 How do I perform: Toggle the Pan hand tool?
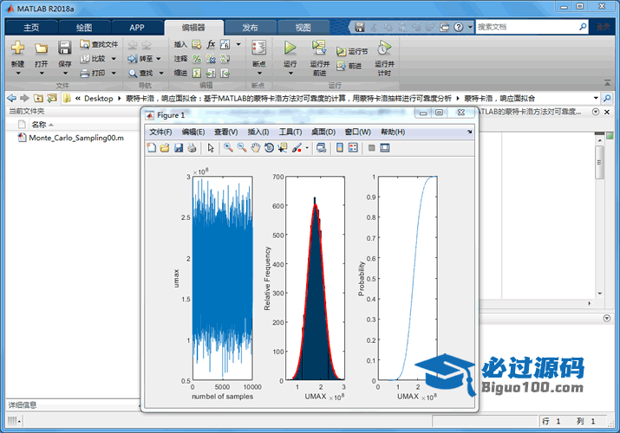(256, 148)
